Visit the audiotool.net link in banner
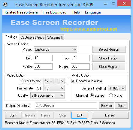This screenshot has width=133, height=130. 89,29
